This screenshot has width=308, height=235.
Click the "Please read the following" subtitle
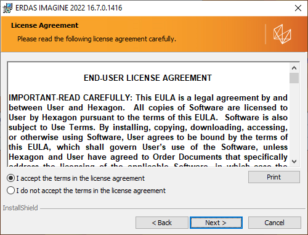pyautogui.click(x=97, y=39)
